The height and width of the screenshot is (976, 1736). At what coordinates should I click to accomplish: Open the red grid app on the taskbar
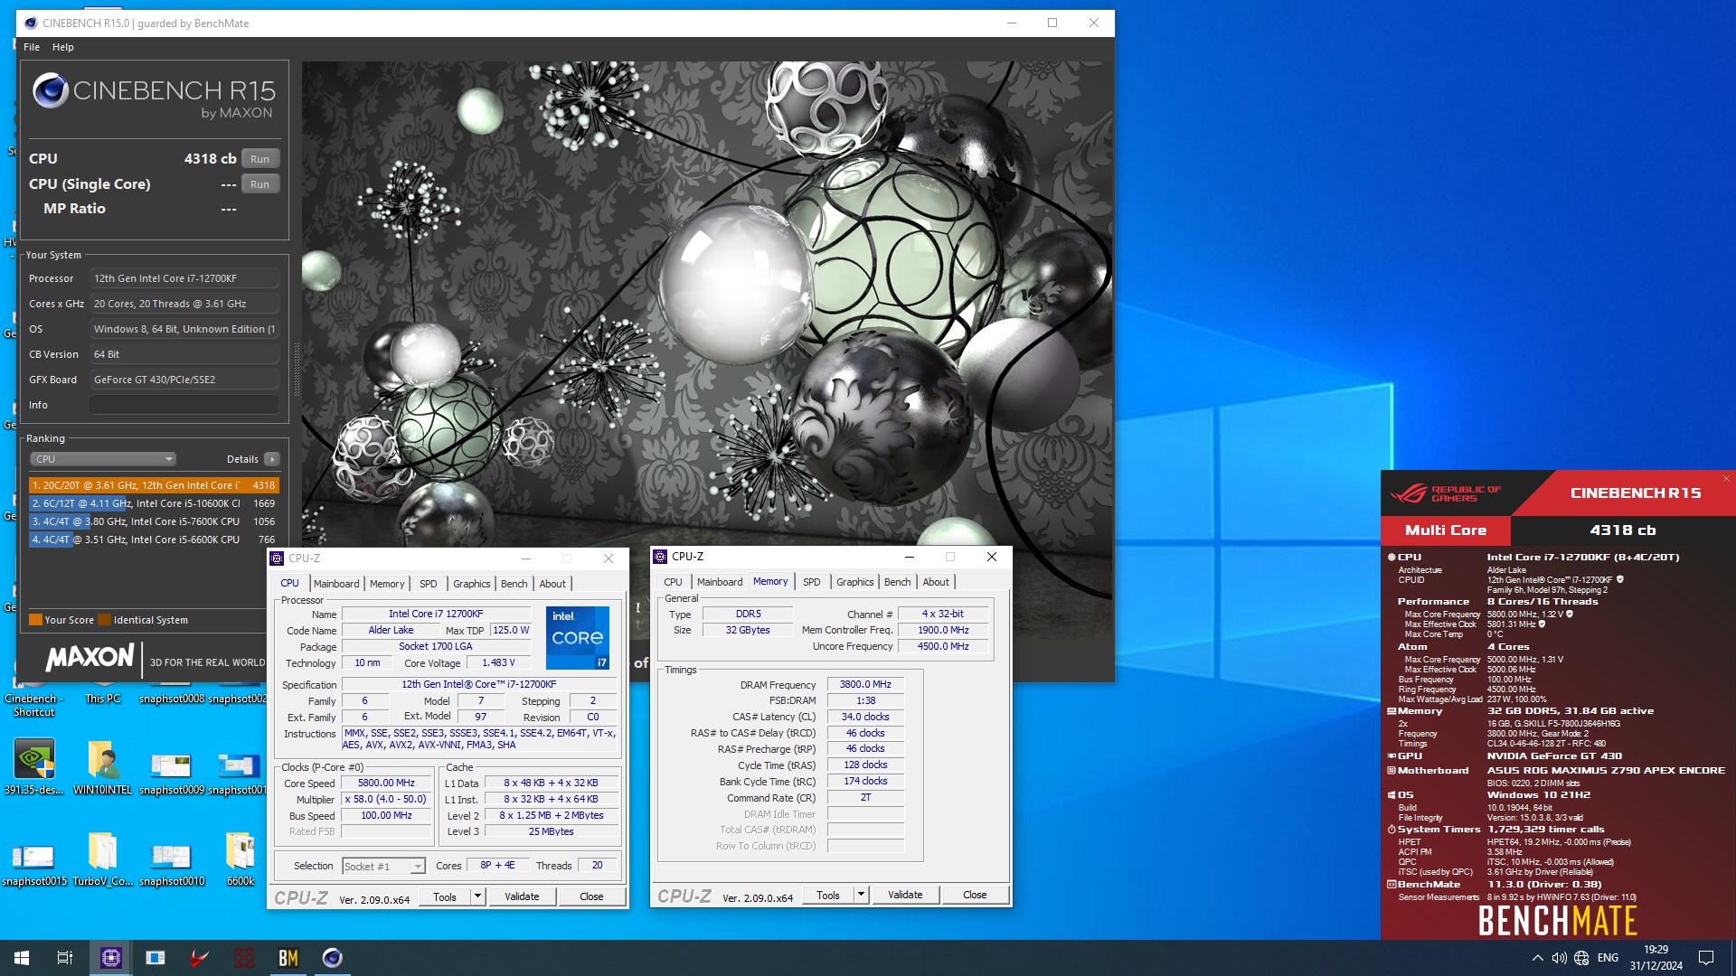[x=243, y=958]
